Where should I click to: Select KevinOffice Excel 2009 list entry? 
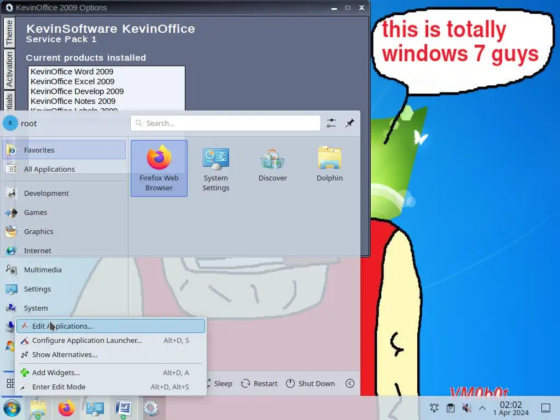click(x=107, y=81)
